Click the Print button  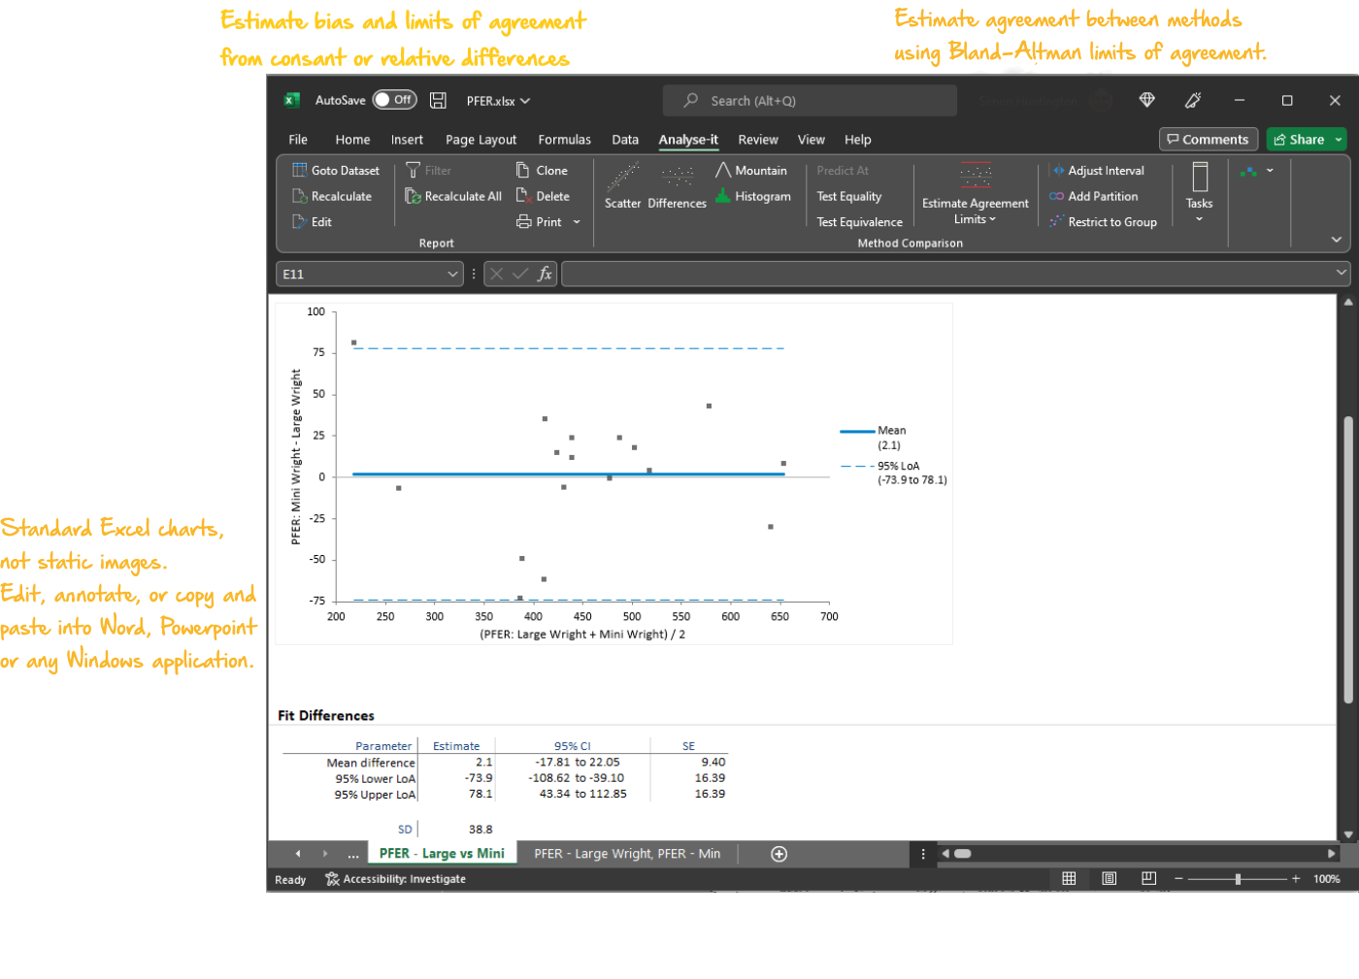tap(539, 222)
